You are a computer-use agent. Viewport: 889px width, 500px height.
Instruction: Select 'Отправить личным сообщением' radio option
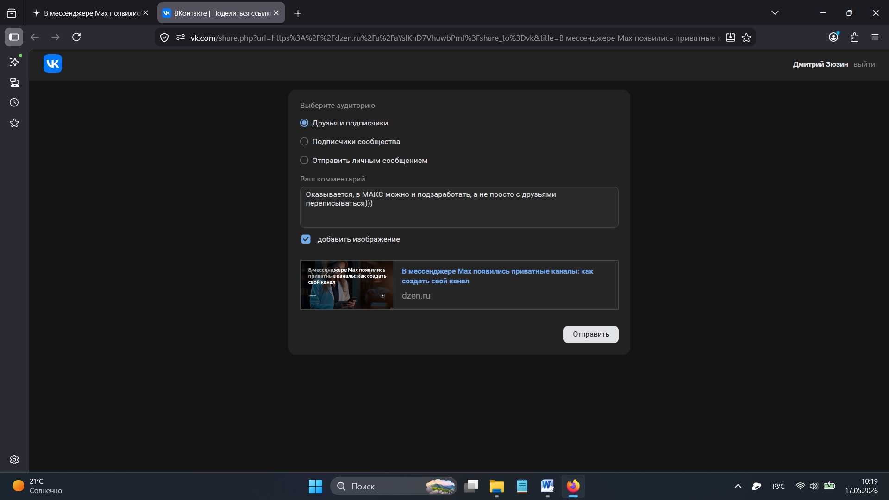click(304, 160)
